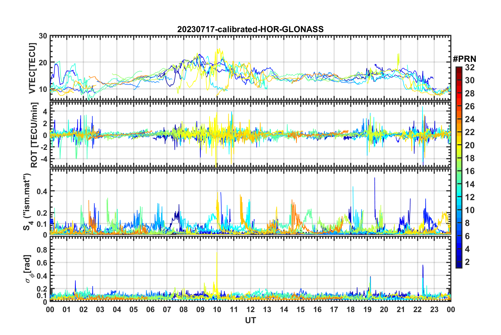
Task: Click colorbar tick label 28
Action: (470, 93)
